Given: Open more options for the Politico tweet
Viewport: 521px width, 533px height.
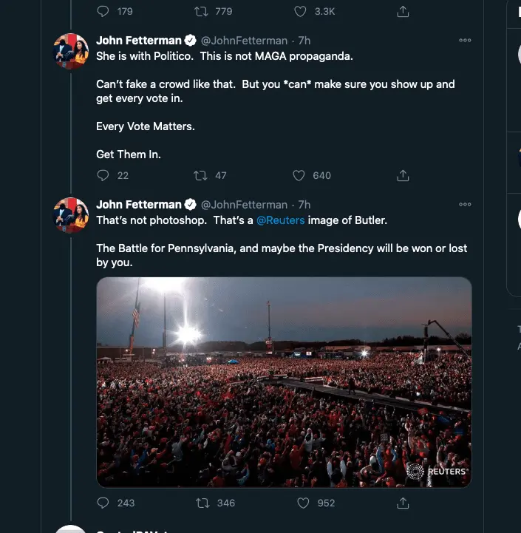Looking at the screenshot, I should point(465,40).
